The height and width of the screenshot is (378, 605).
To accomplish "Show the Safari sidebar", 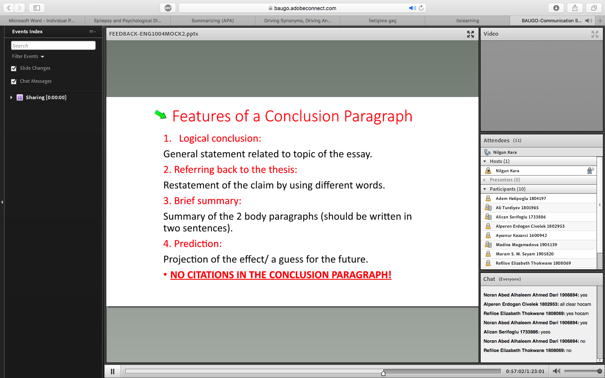I will click(x=37, y=8).
